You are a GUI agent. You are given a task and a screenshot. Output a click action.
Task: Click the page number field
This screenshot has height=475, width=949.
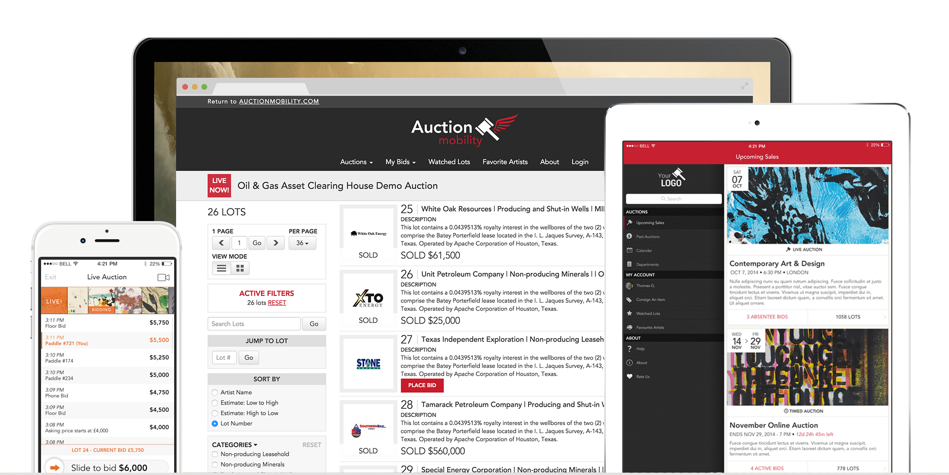point(239,243)
